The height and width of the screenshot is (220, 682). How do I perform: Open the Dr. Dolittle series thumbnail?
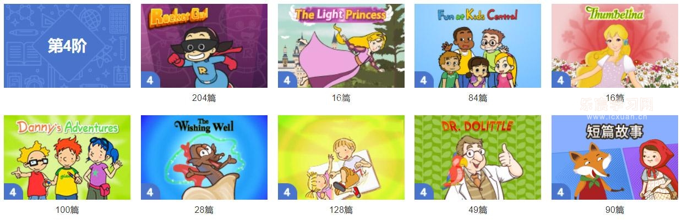coord(478,157)
